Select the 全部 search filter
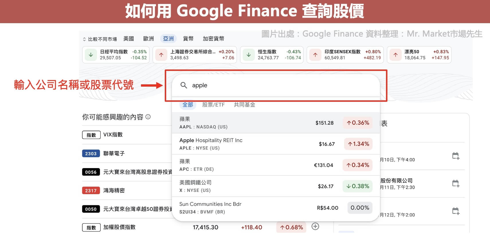Viewport: 490px width, 235px height. point(188,105)
